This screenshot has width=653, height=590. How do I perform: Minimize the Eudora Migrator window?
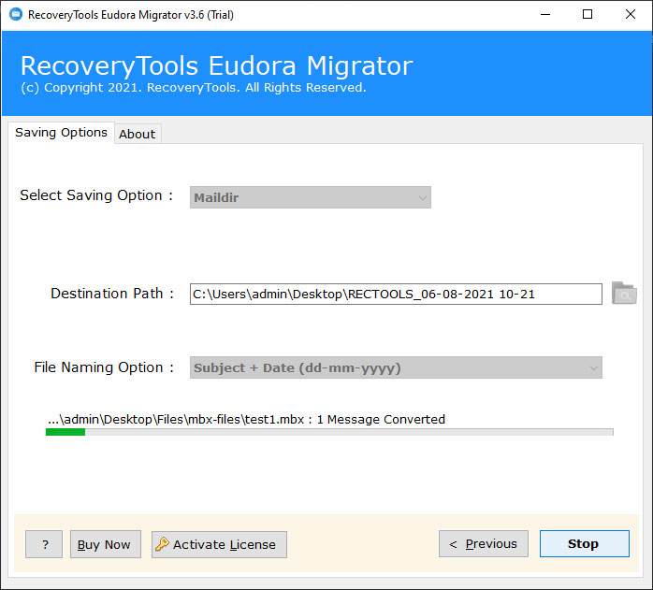(x=545, y=15)
